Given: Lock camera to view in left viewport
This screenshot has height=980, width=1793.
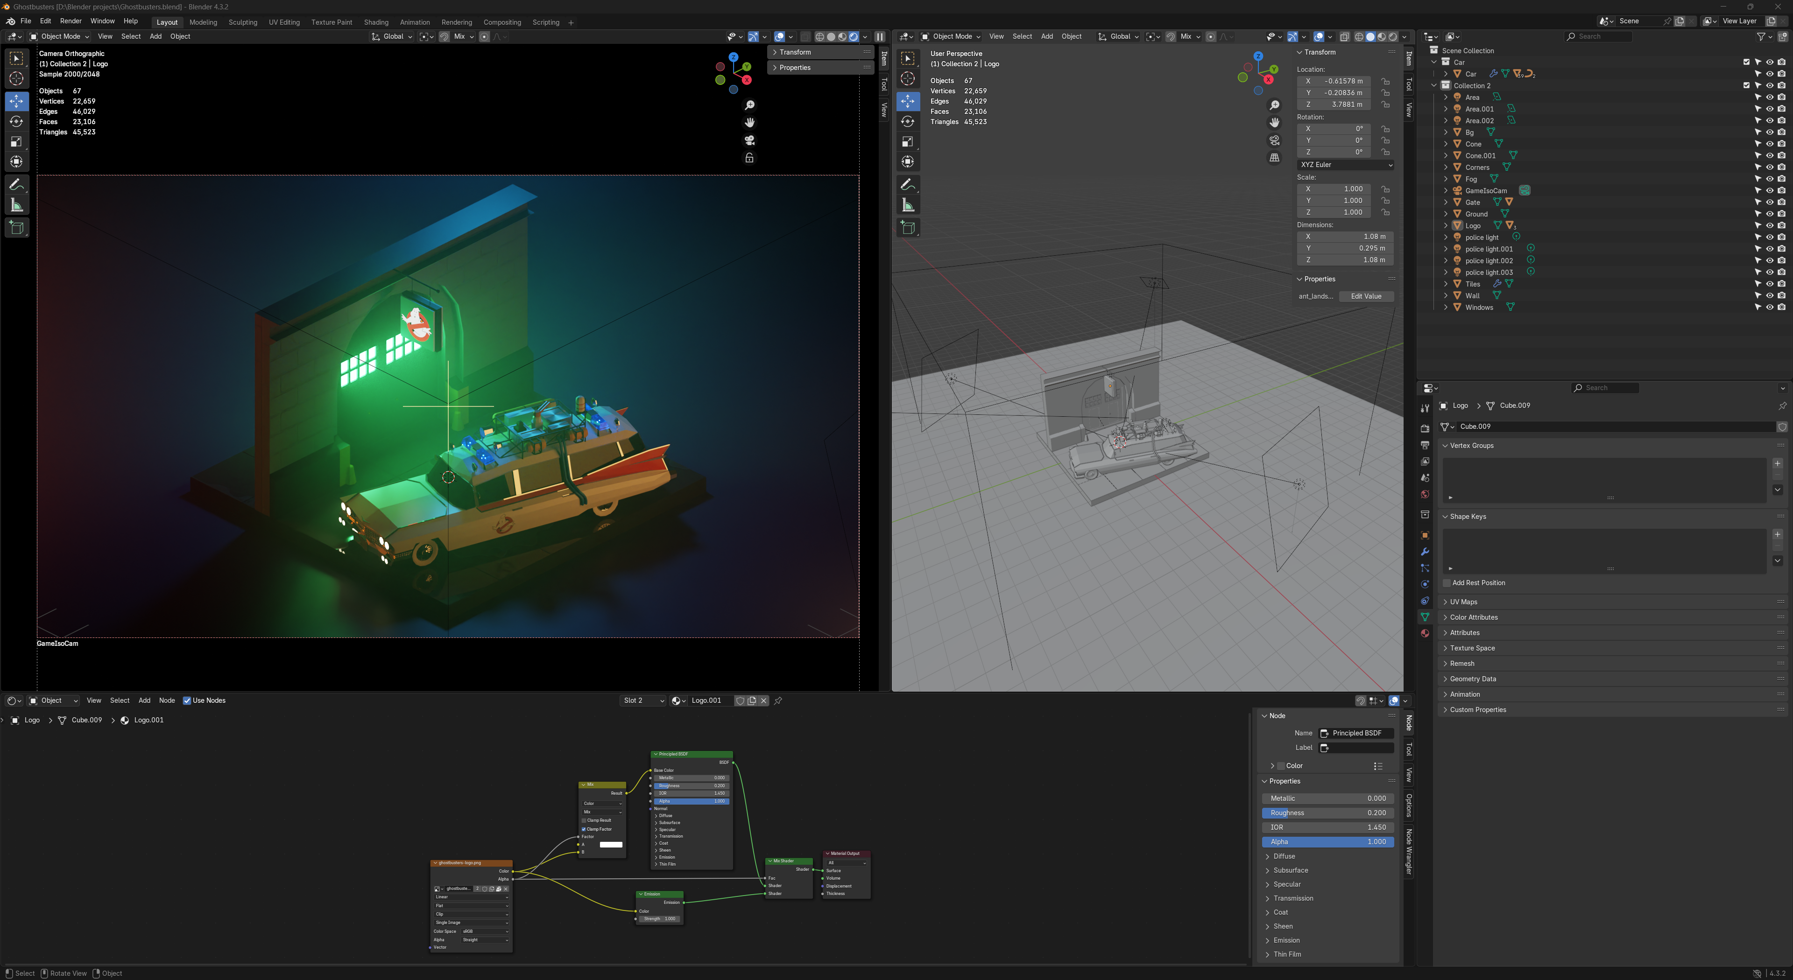Looking at the screenshot, I should coord(749,158).
